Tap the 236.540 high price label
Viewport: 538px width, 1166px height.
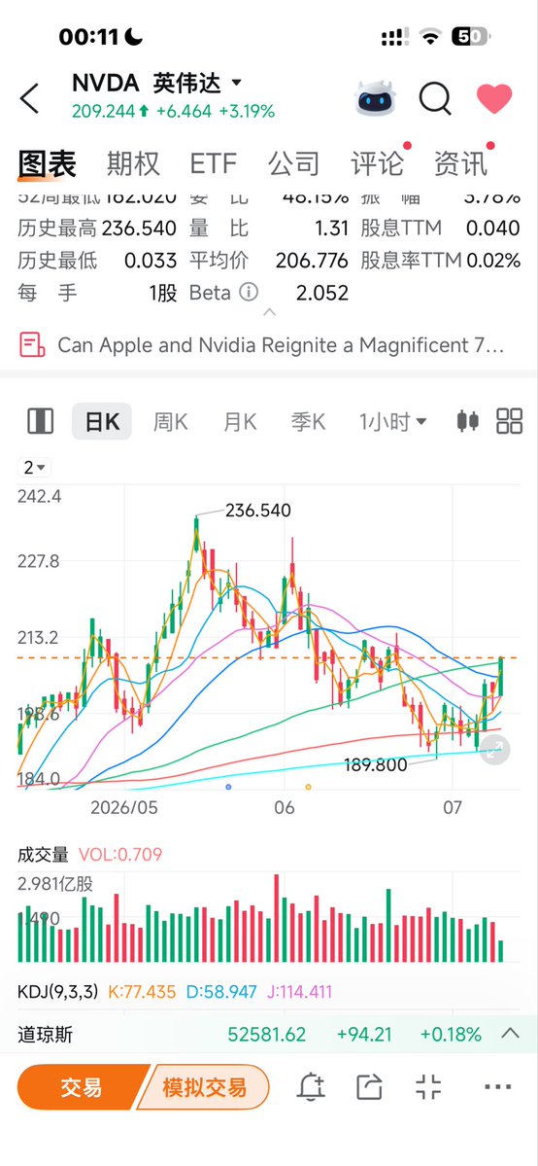(x=258, y=511)
